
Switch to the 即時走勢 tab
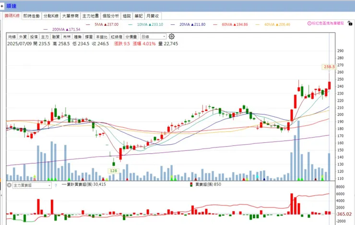click(x=32, y=16)
